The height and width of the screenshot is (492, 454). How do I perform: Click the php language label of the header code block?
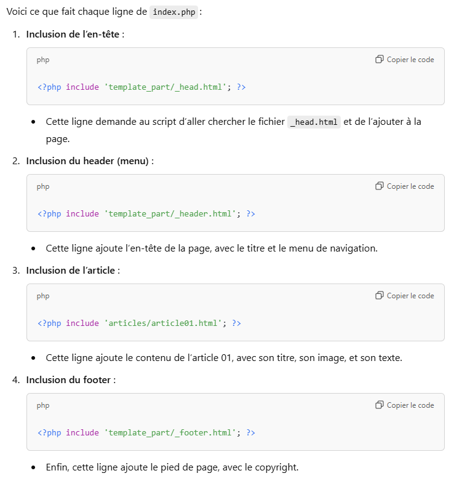[x=43, y=186]
